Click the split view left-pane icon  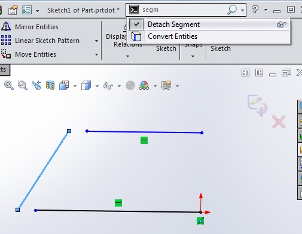tap(245, 73)
